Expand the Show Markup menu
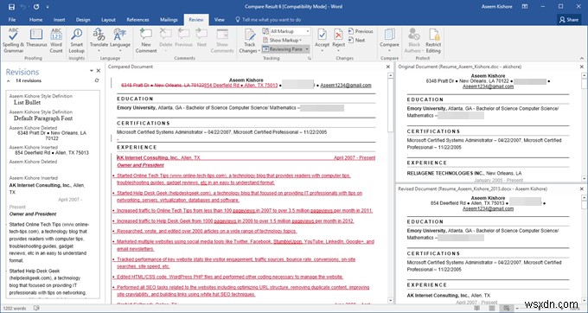The height and width of the screenshot is (313, 588). (x=282, y=40)
